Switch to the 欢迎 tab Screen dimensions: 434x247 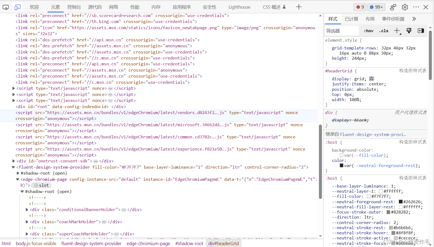tap(34, 7)
